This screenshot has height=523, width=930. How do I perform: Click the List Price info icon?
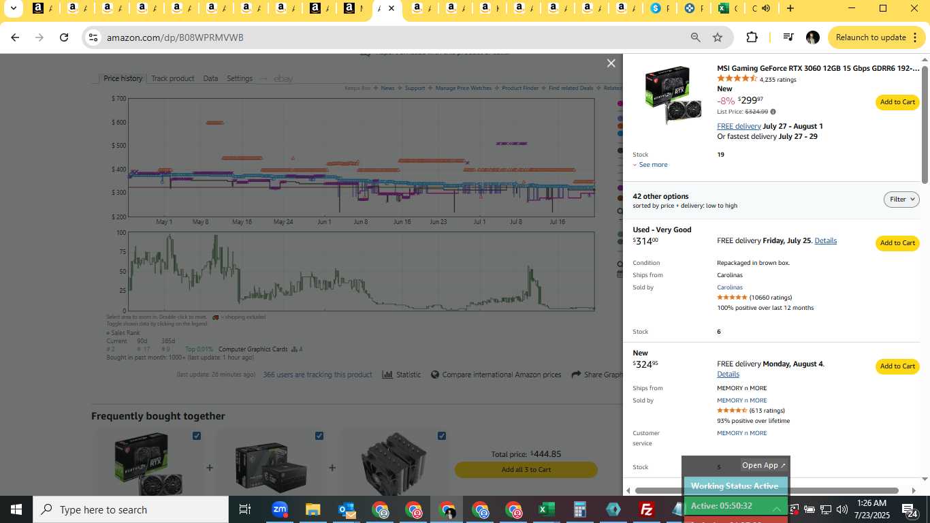(x=773, y=112)
